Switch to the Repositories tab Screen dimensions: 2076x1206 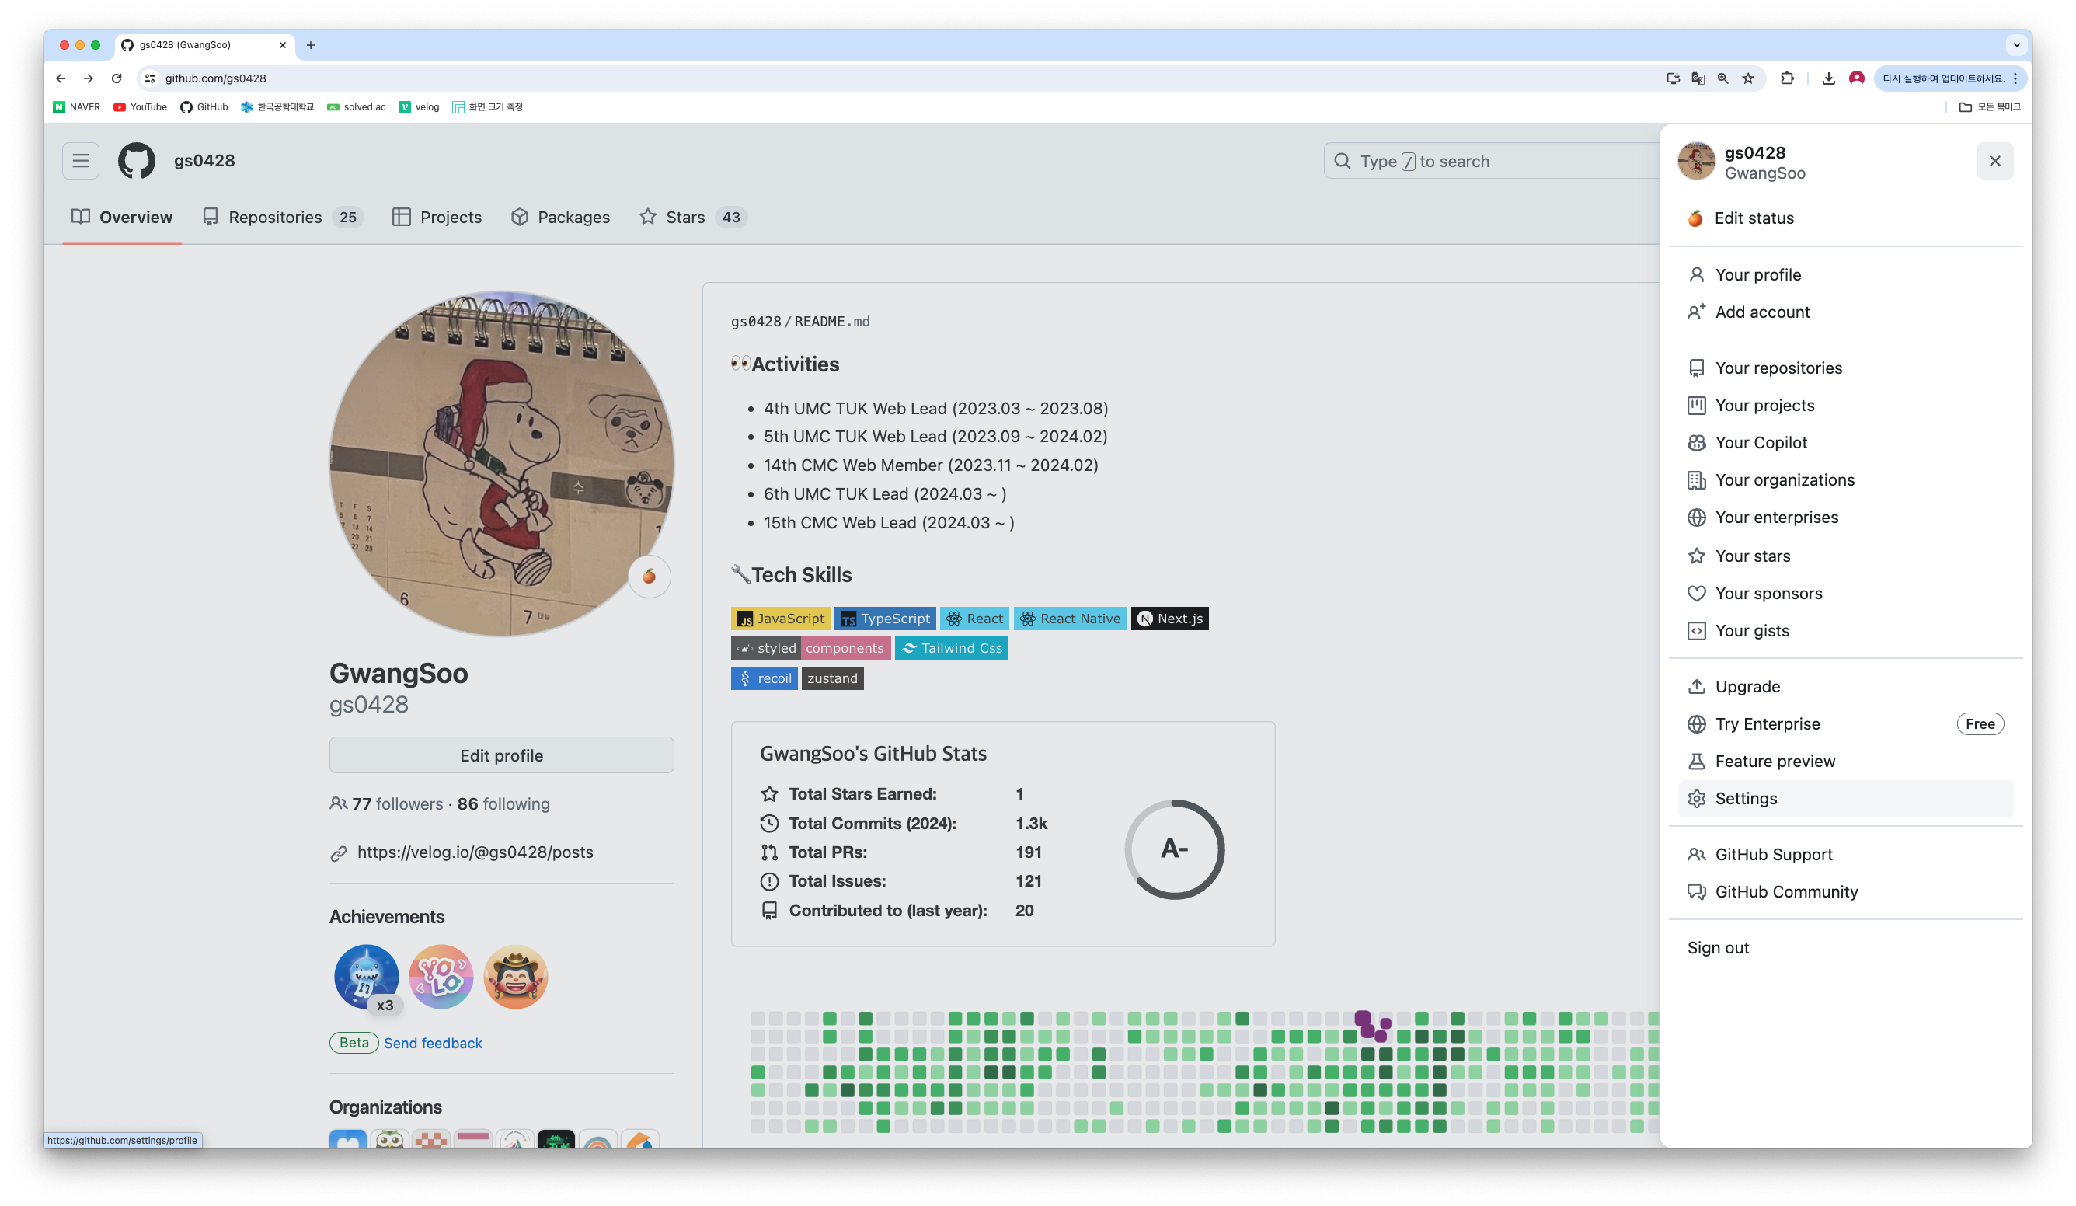(x=275, y=218)
